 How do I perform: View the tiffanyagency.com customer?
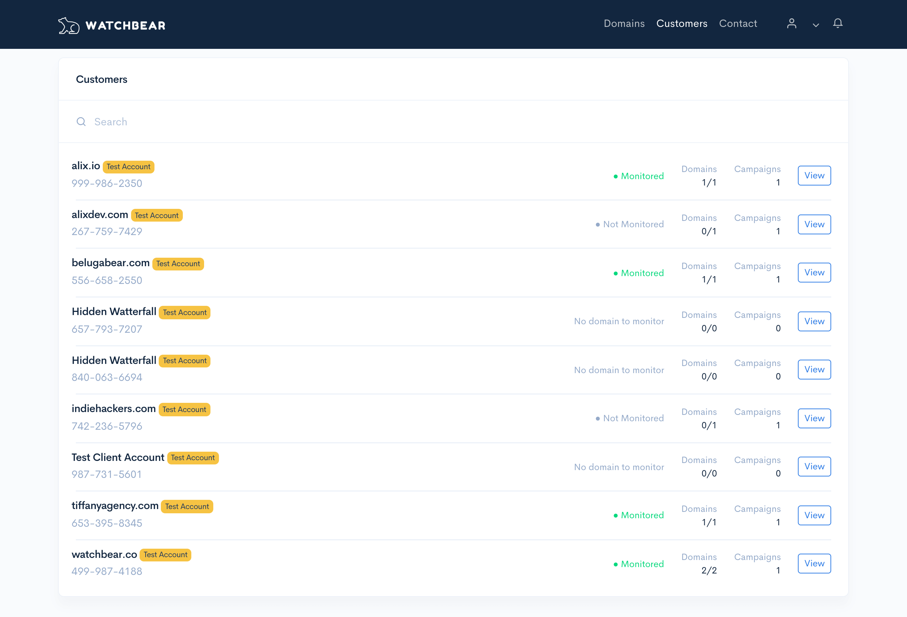[x=814, y=515]
